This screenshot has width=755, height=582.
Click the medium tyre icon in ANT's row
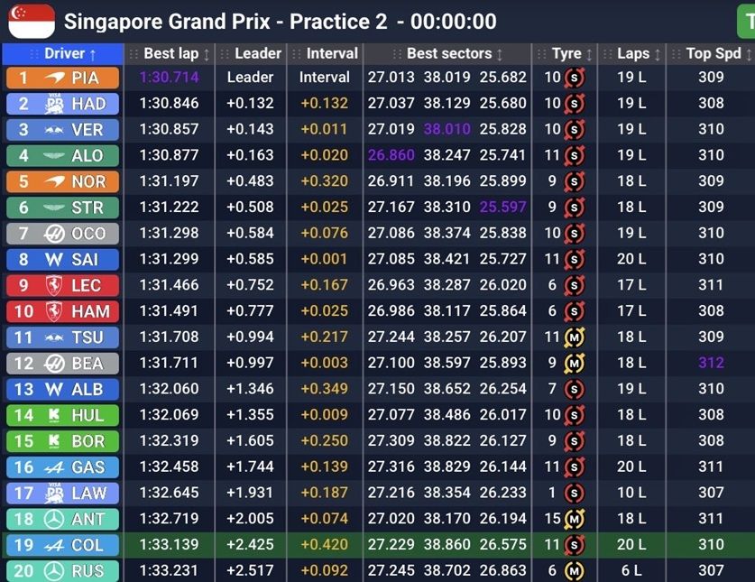(574, 519)
